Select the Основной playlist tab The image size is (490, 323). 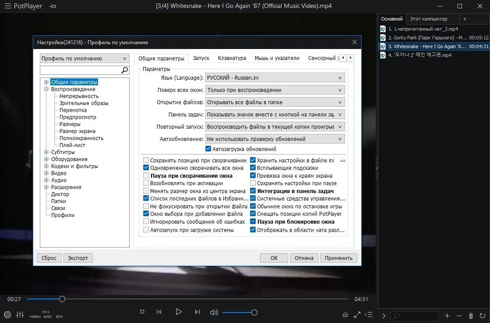(392, 19)
